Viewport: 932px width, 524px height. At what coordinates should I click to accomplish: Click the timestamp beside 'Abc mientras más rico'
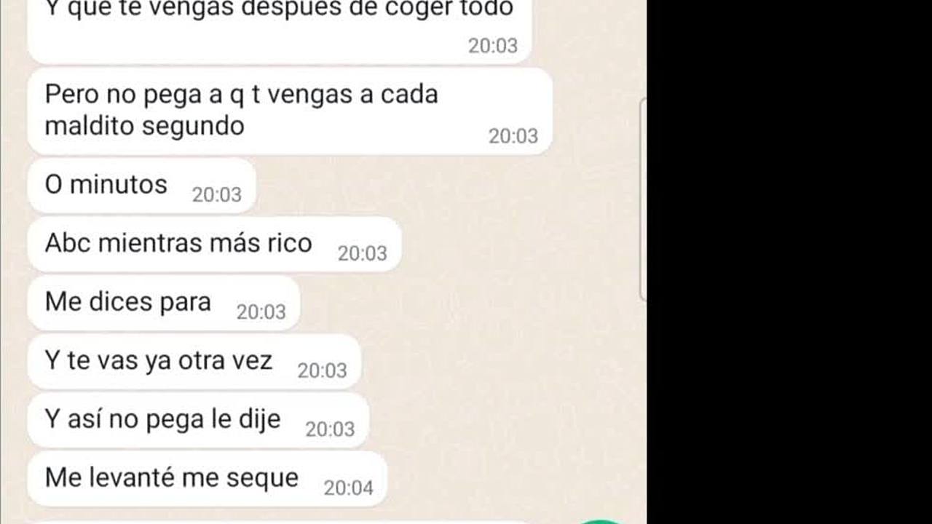click(x=362, y=253)
